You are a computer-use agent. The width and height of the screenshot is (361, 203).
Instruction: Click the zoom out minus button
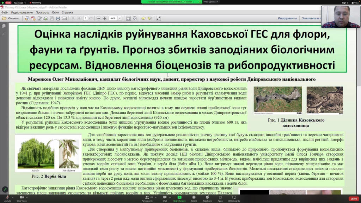[99, 18]
